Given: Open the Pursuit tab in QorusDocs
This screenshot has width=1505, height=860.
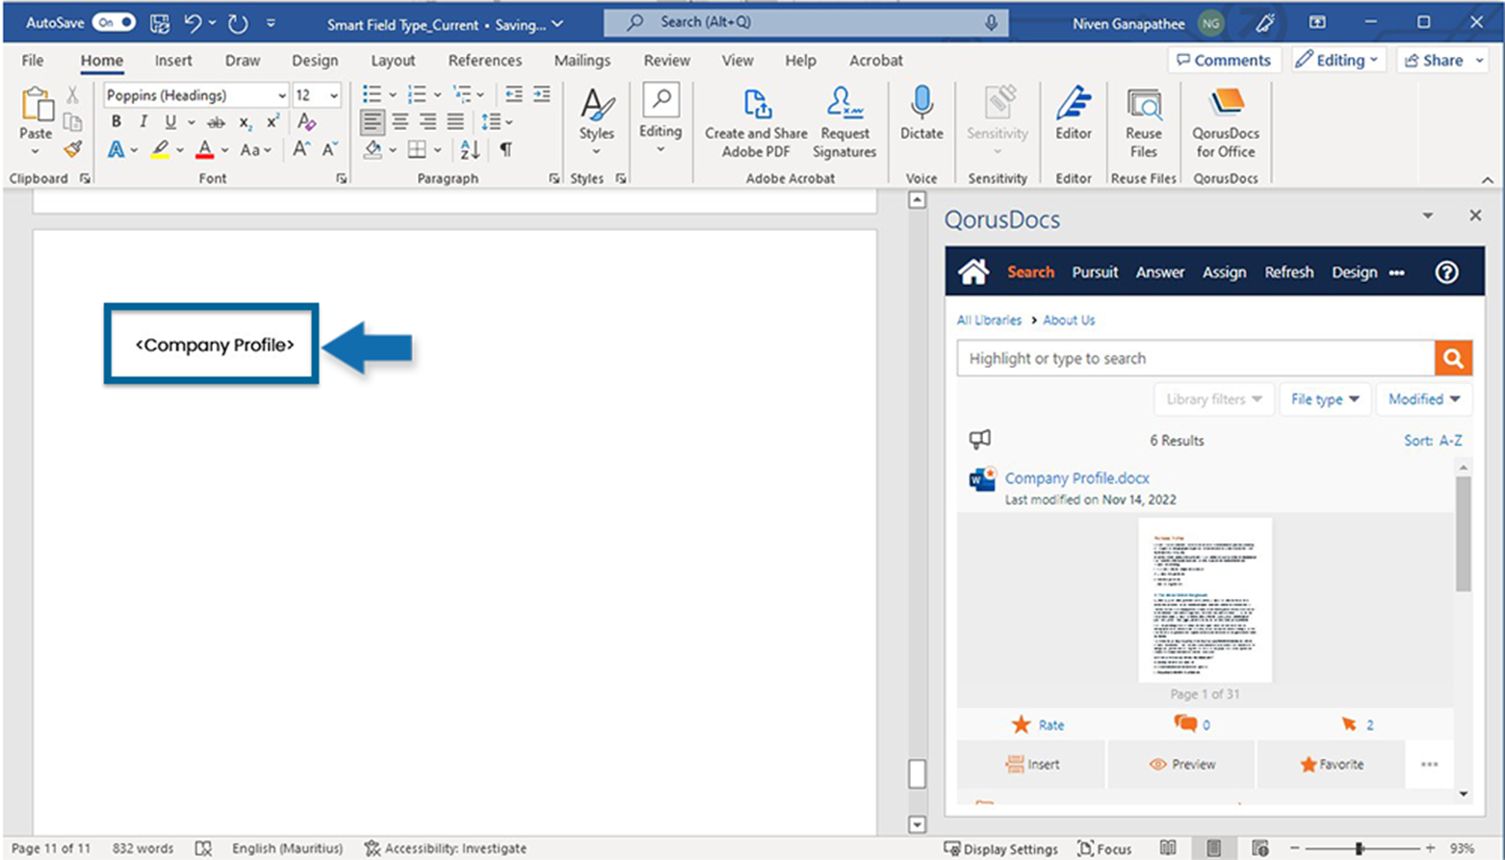Looking at the screenshot, I should 1095,273.
